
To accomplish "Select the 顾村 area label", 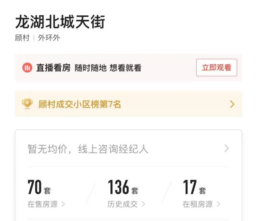I will click(22, 38).
